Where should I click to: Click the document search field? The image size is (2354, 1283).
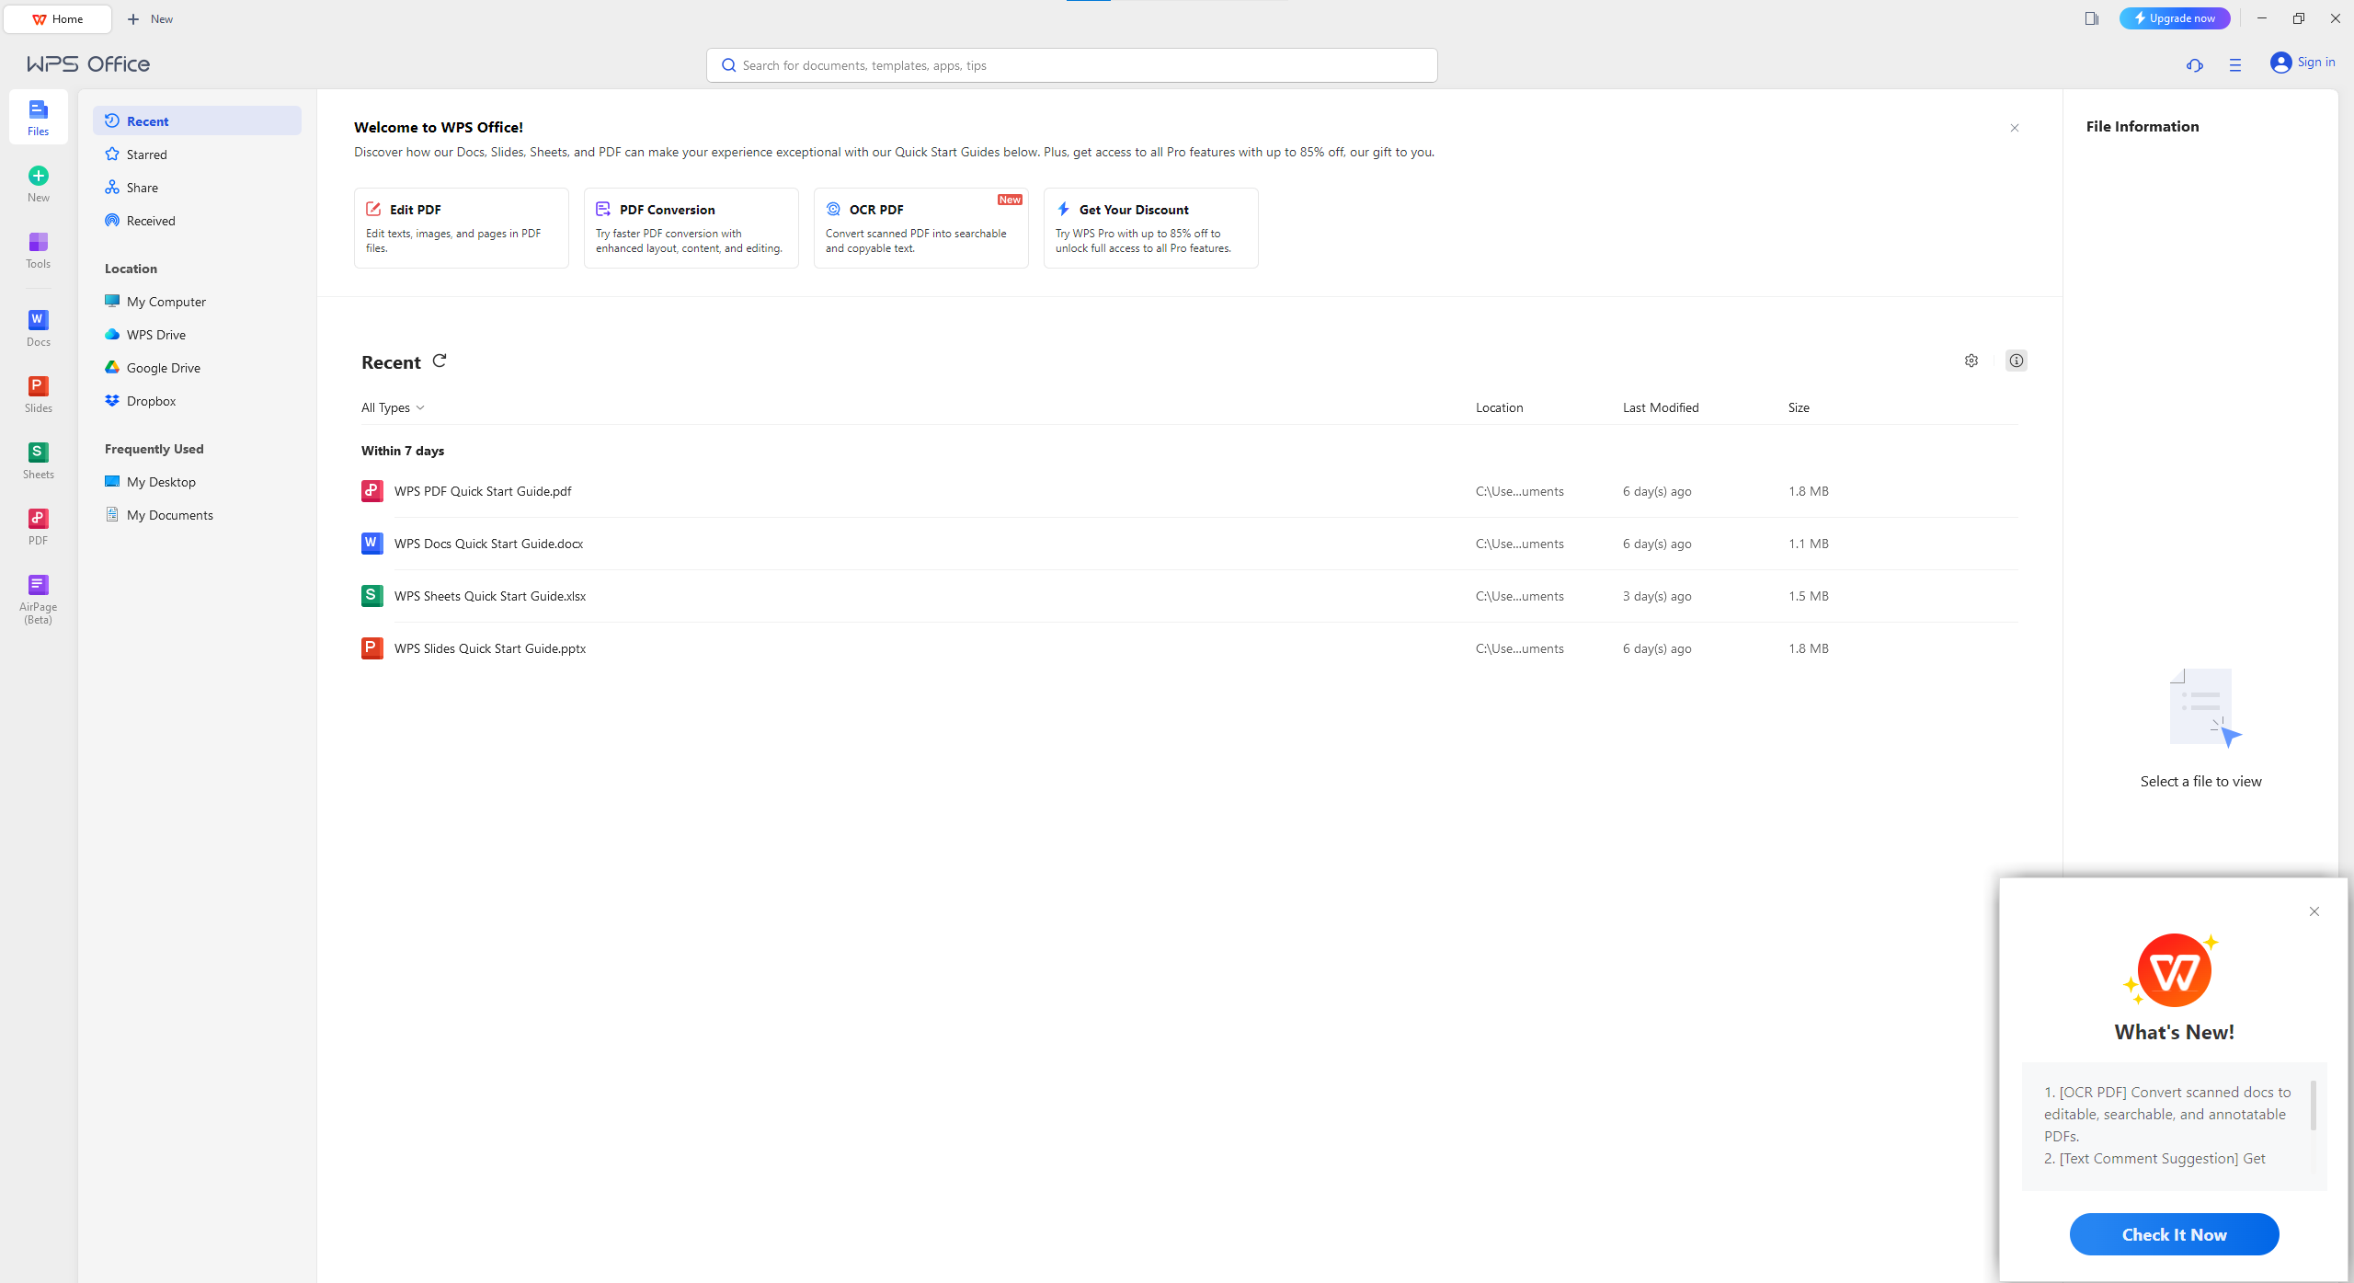click(x=1071, y=65)
